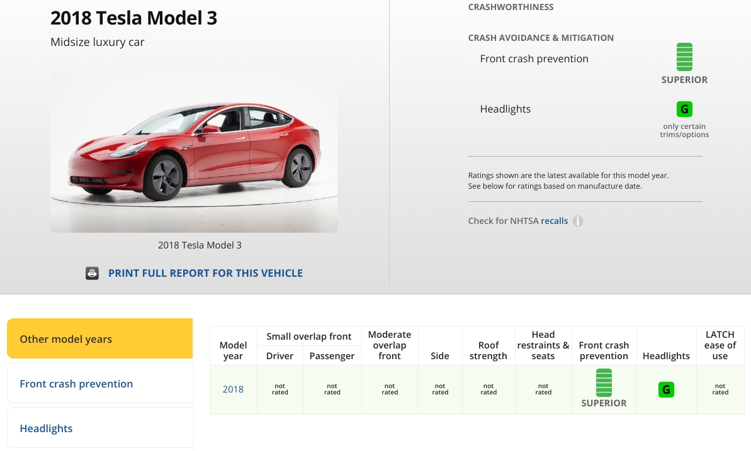Image resolution: width=751 pixels, height=451 pixels.
Task: Click the 'Small overlap front' column header
Action: pos(309,336)
